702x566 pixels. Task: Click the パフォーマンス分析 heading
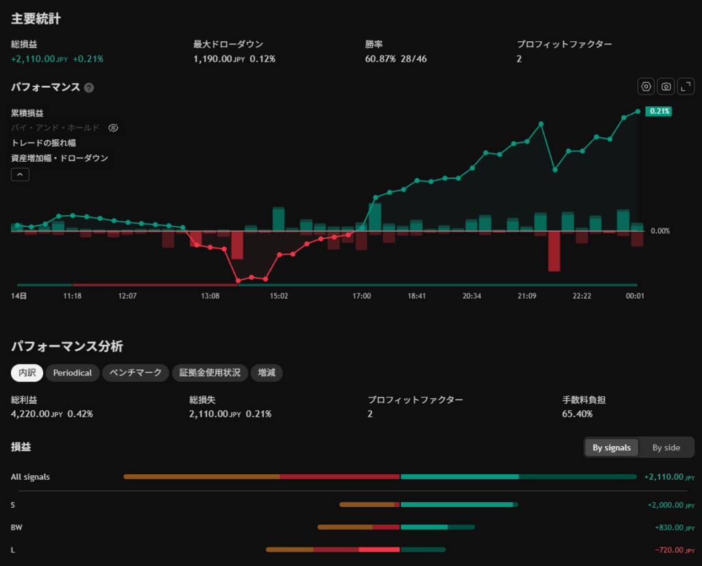point(66,346)
